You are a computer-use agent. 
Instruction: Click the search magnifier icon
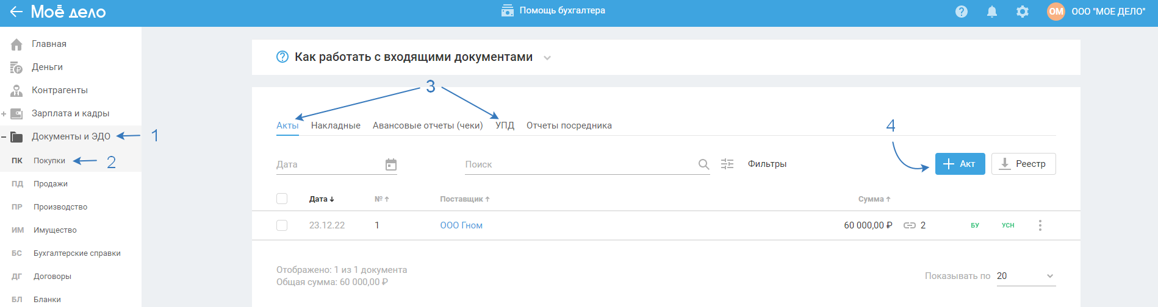pos(703,164)
